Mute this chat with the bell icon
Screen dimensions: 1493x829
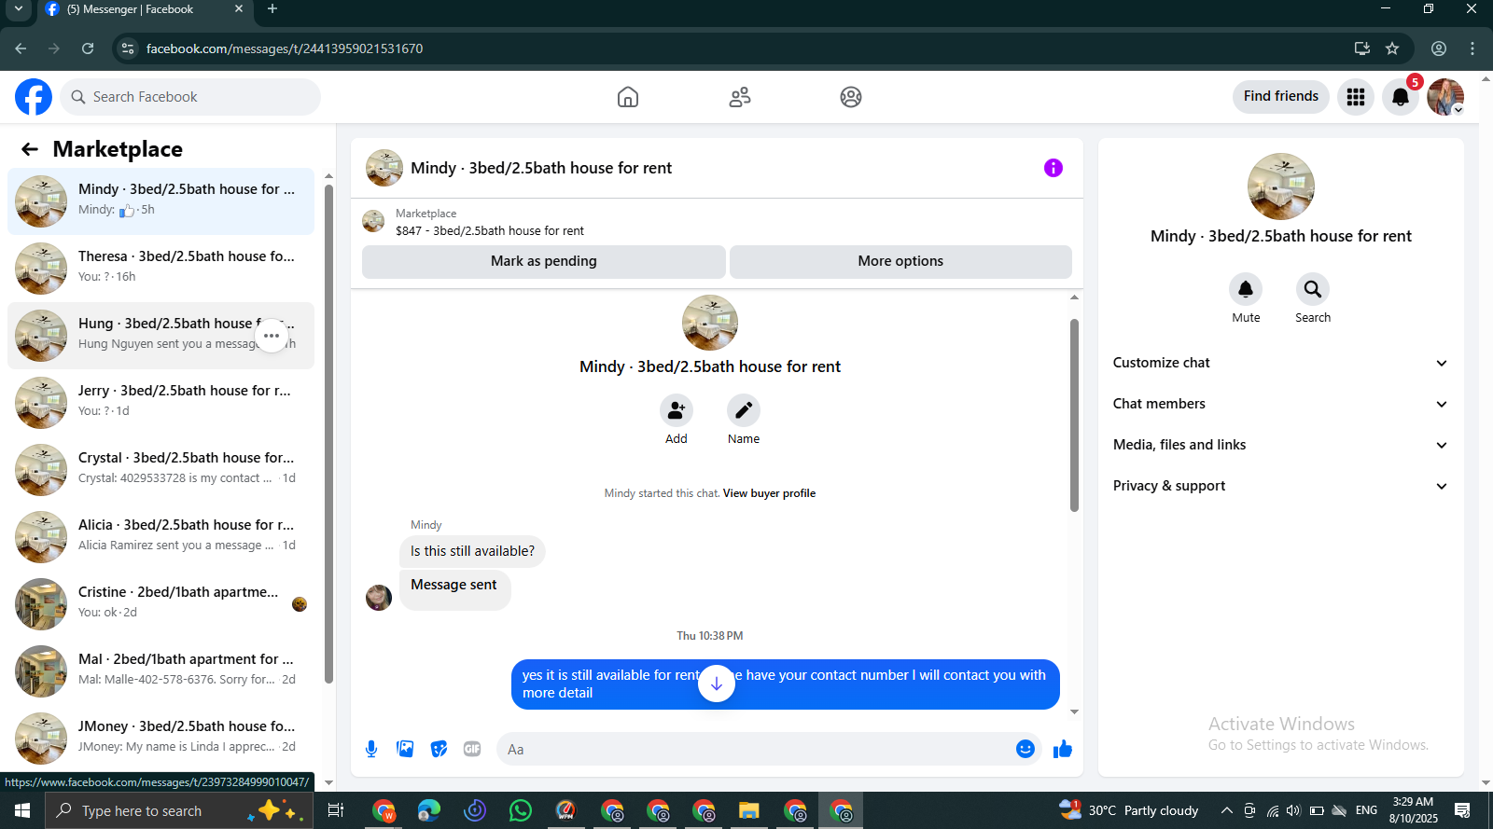pos(1246,289)
